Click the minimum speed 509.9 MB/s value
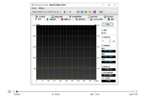 click(x=108, y=51)
